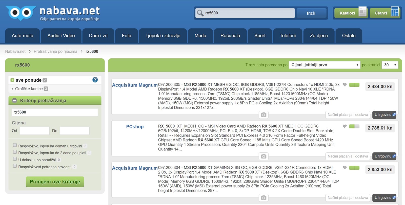This screenshot has width=405, height=205.
Task: Add 2.484,00 kn offer to favorites heart
Action: pos(345,85)
